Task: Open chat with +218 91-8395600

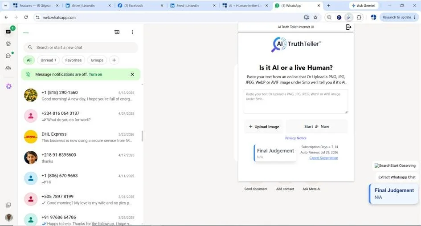Action: [81, 158]
